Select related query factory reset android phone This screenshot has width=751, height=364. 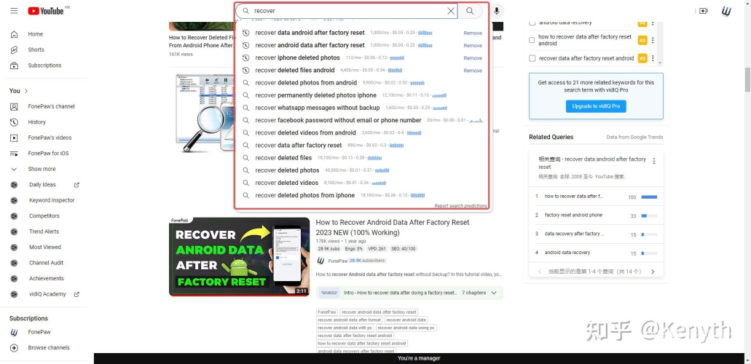(573, 215)
